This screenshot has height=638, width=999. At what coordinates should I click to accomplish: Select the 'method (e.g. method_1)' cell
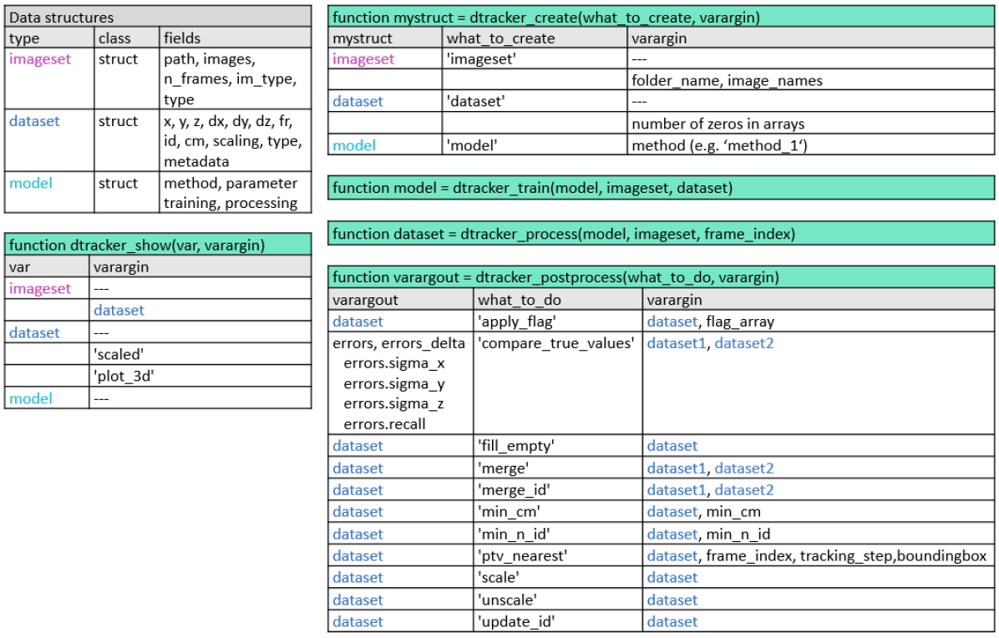point(810,145)
